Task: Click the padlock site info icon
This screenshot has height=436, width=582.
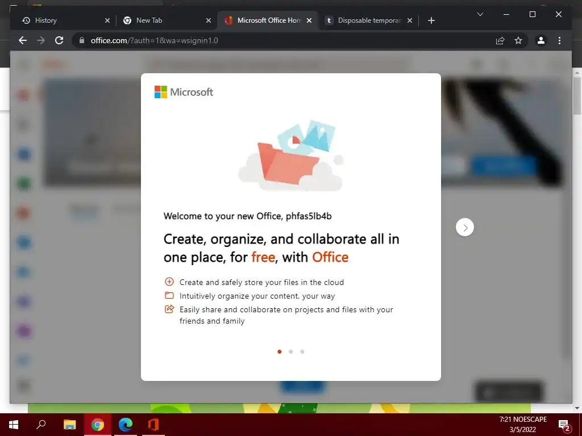Action: coord(82,40)
